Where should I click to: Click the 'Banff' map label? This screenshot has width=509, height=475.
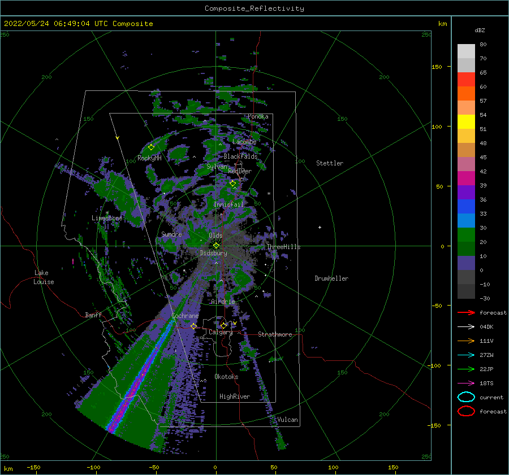[93, 315]
